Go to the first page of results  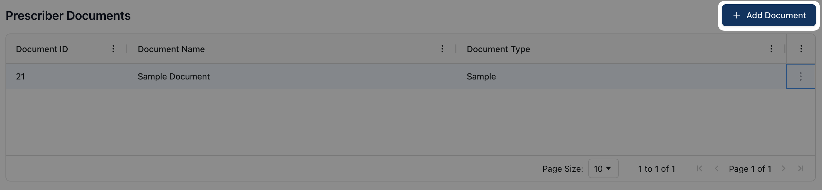click(x=699, y=168)
